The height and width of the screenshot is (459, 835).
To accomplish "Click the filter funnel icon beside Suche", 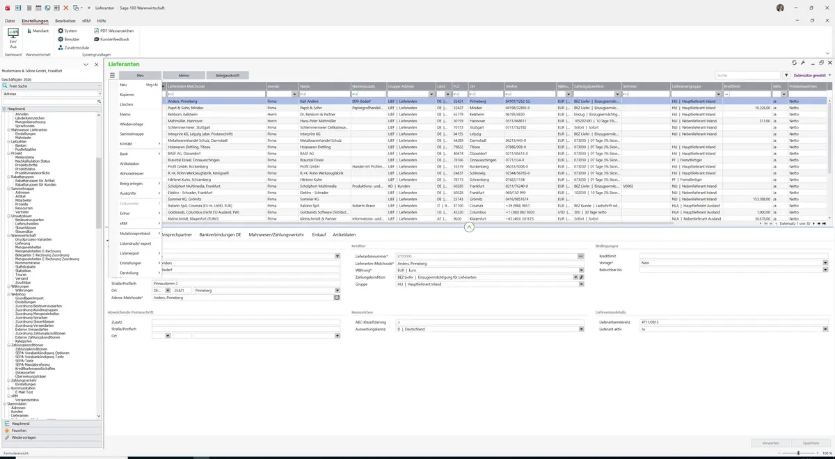I will (786, 75).
